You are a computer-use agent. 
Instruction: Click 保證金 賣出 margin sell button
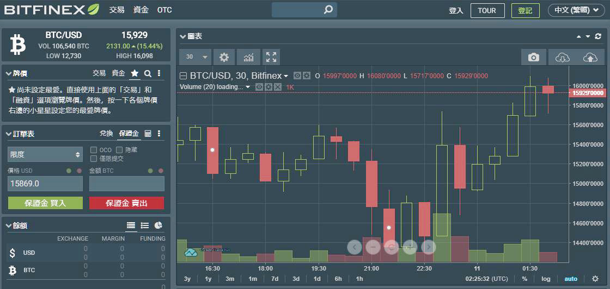pos(126,203)
